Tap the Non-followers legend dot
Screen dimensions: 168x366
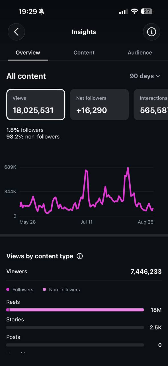[x=44, y=290]
